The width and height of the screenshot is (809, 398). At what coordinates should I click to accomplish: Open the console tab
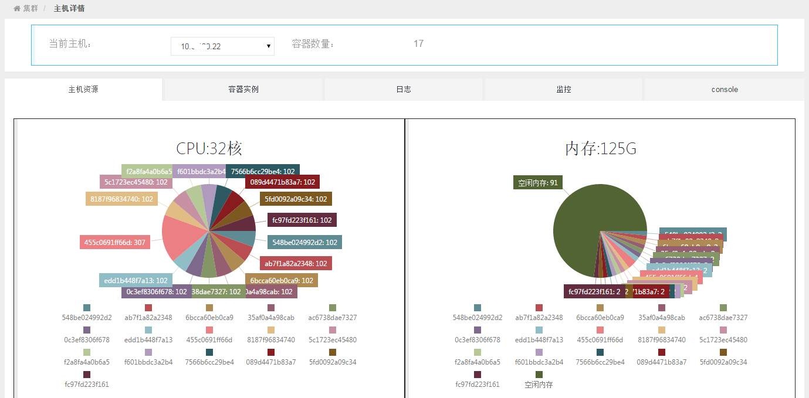coord(725,90)
